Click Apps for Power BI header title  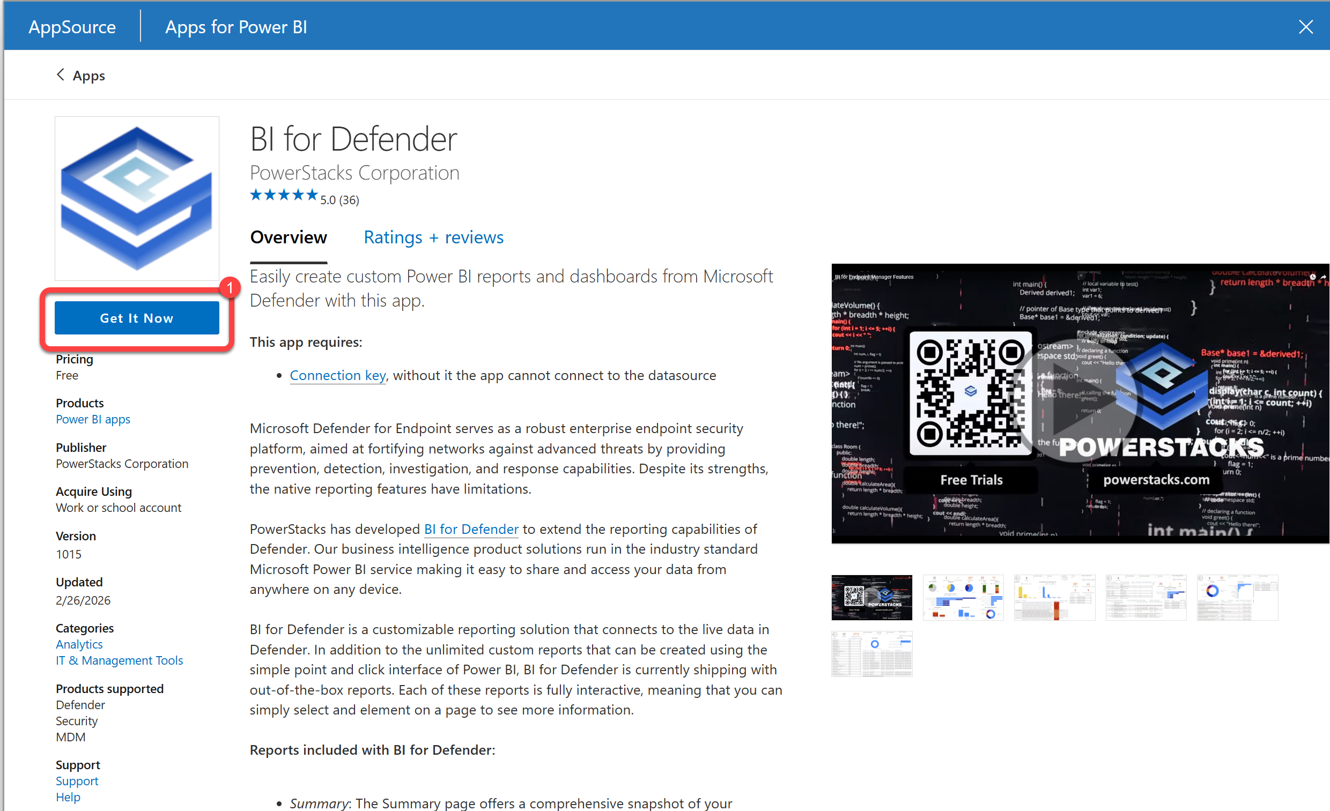point(237,26)
